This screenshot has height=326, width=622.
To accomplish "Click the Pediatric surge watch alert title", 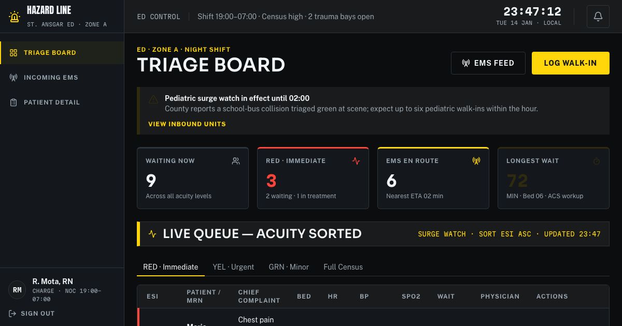I will pyautogui.click(x=237, y=98).
